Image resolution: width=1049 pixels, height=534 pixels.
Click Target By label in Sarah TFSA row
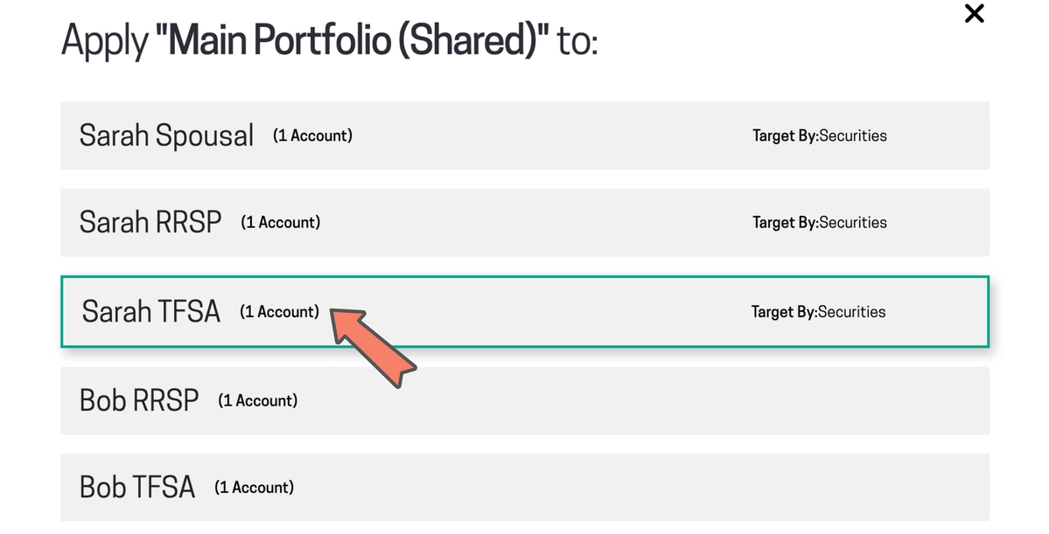[x=784, y=311]
